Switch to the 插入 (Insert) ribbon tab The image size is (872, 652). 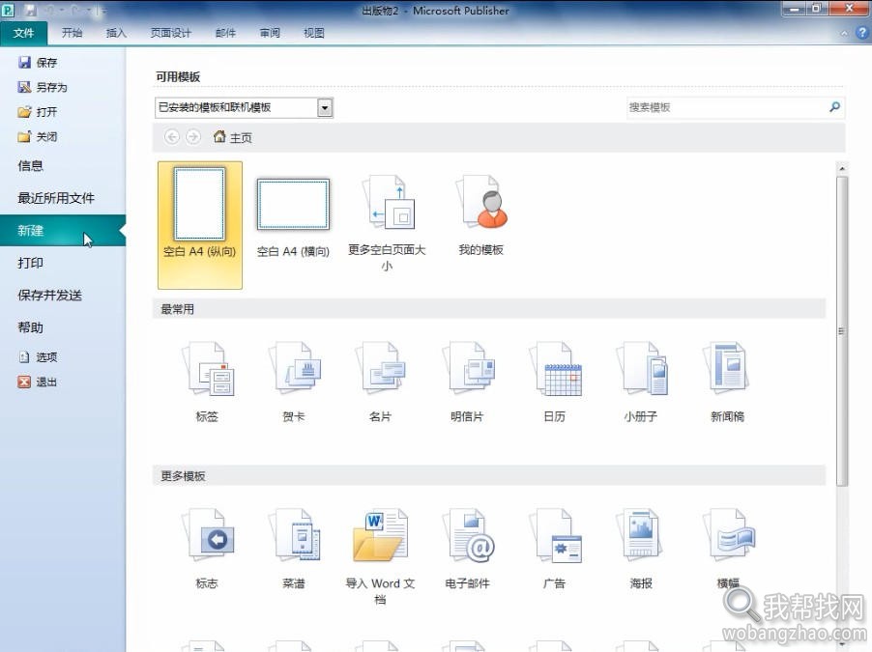[x=116, y=33]
